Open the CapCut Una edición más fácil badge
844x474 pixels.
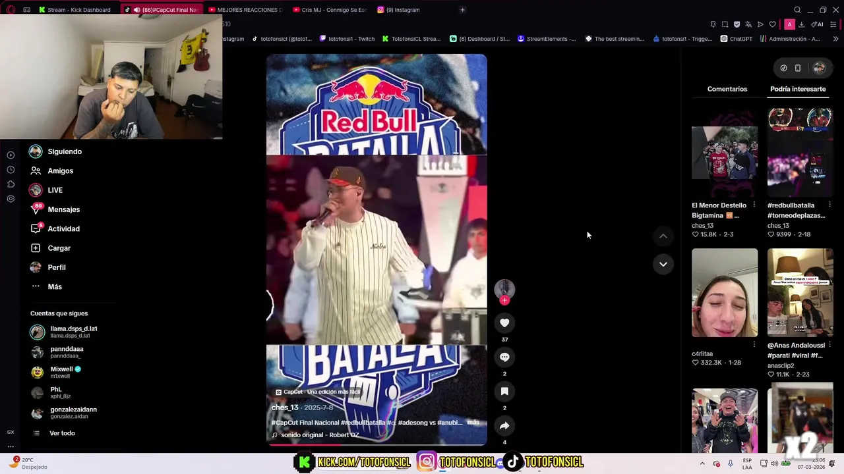pyautogui.click(x=318, y=392)
